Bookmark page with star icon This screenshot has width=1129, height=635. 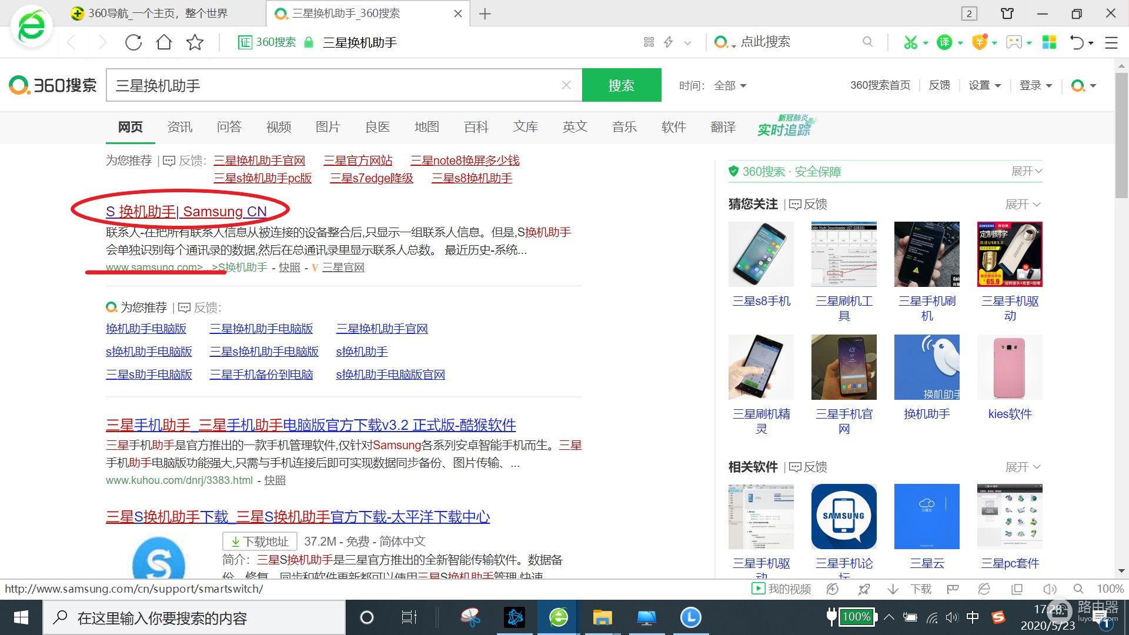pos(195,42)
